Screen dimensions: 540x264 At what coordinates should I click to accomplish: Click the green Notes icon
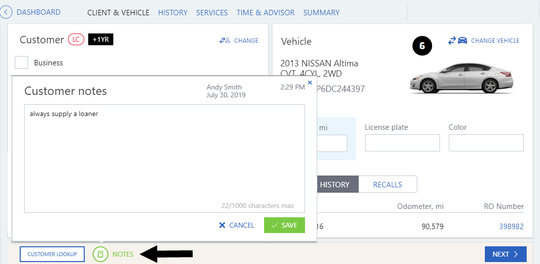[x=100, y=254]
